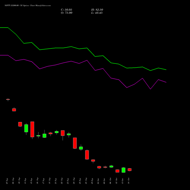Click the small red candle above 07 Sep
Image resolution: width=190 pixels, height=190 pixels.
[x=8, y=100]
